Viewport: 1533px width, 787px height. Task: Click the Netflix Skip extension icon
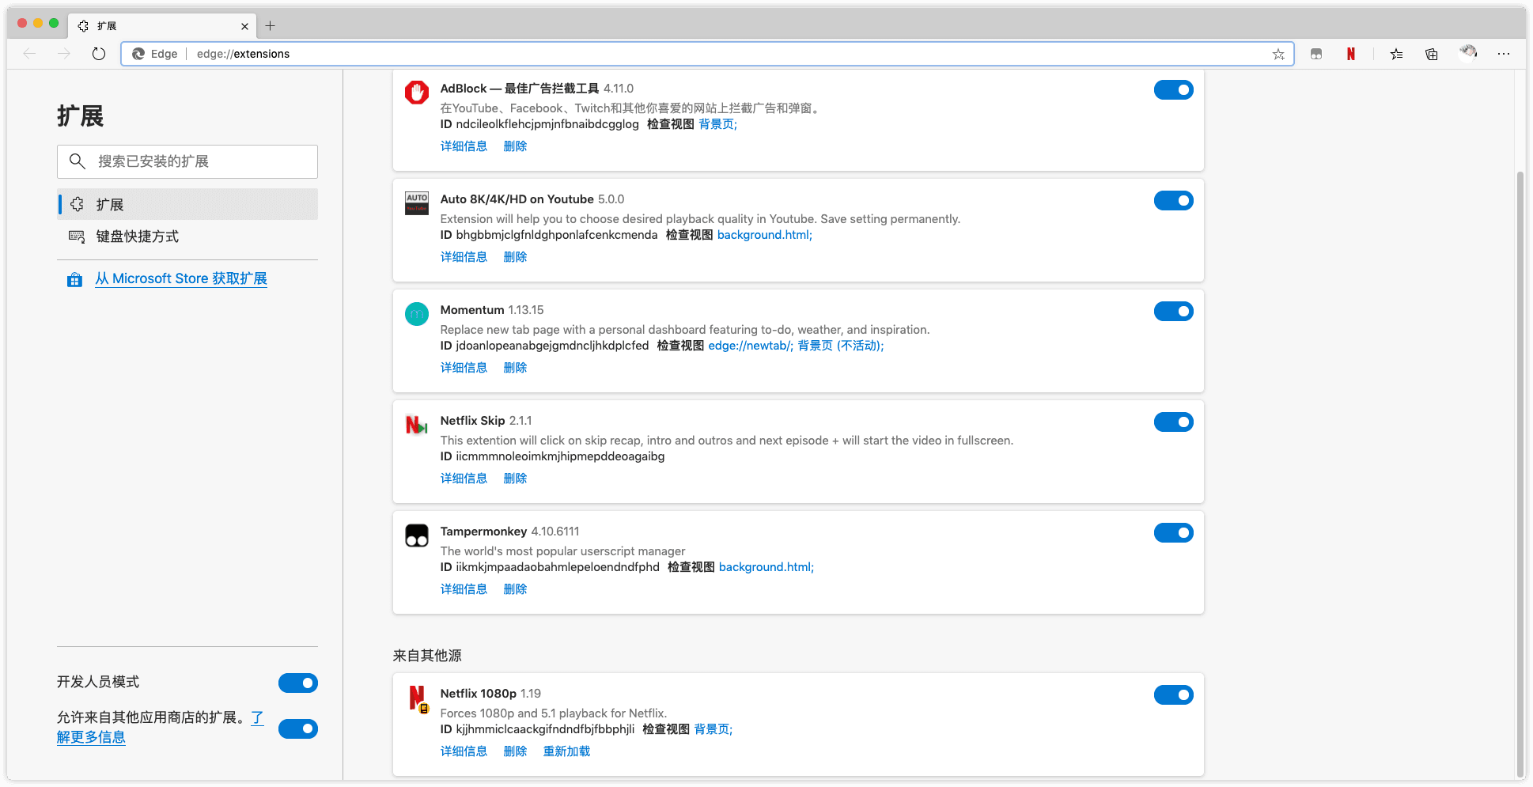[x=417, y=425]
